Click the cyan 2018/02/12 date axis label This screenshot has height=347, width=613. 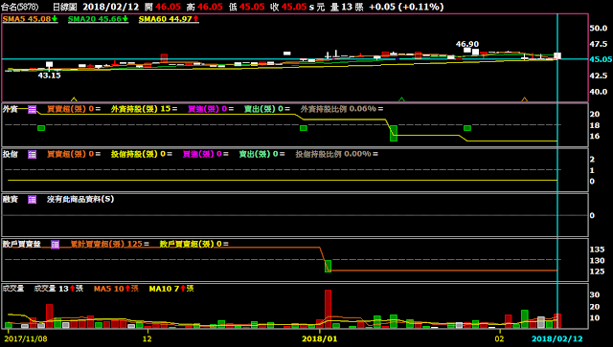557,338
